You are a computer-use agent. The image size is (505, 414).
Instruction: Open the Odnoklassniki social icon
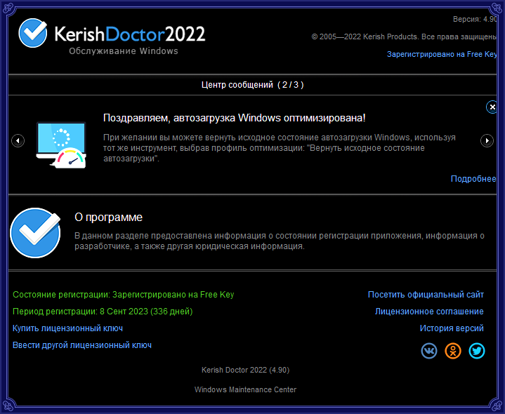tap(453, 351)
